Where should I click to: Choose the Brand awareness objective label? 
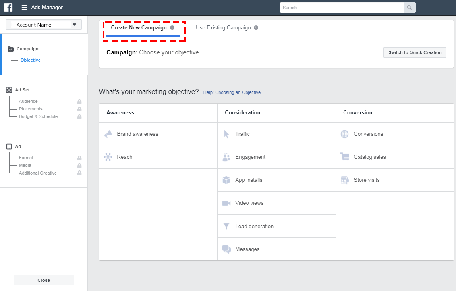point(137,134)
